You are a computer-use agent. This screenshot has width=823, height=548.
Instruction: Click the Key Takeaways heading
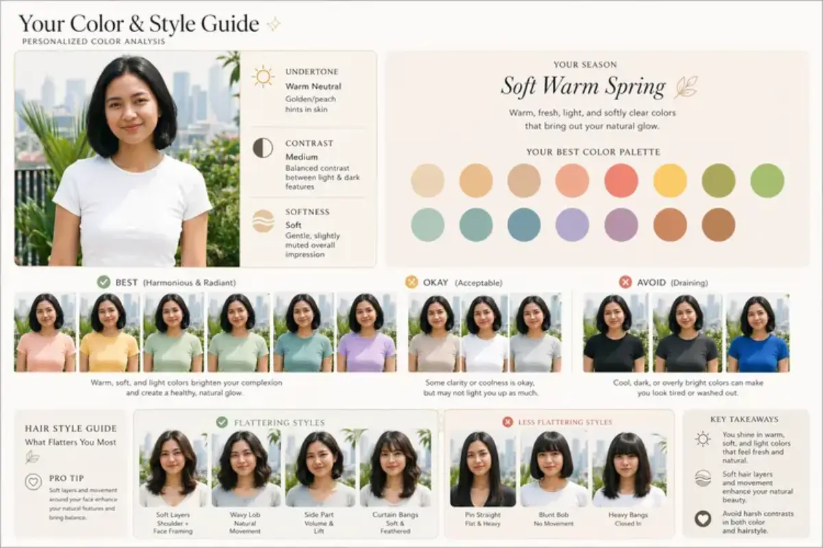tap(744, 419)
